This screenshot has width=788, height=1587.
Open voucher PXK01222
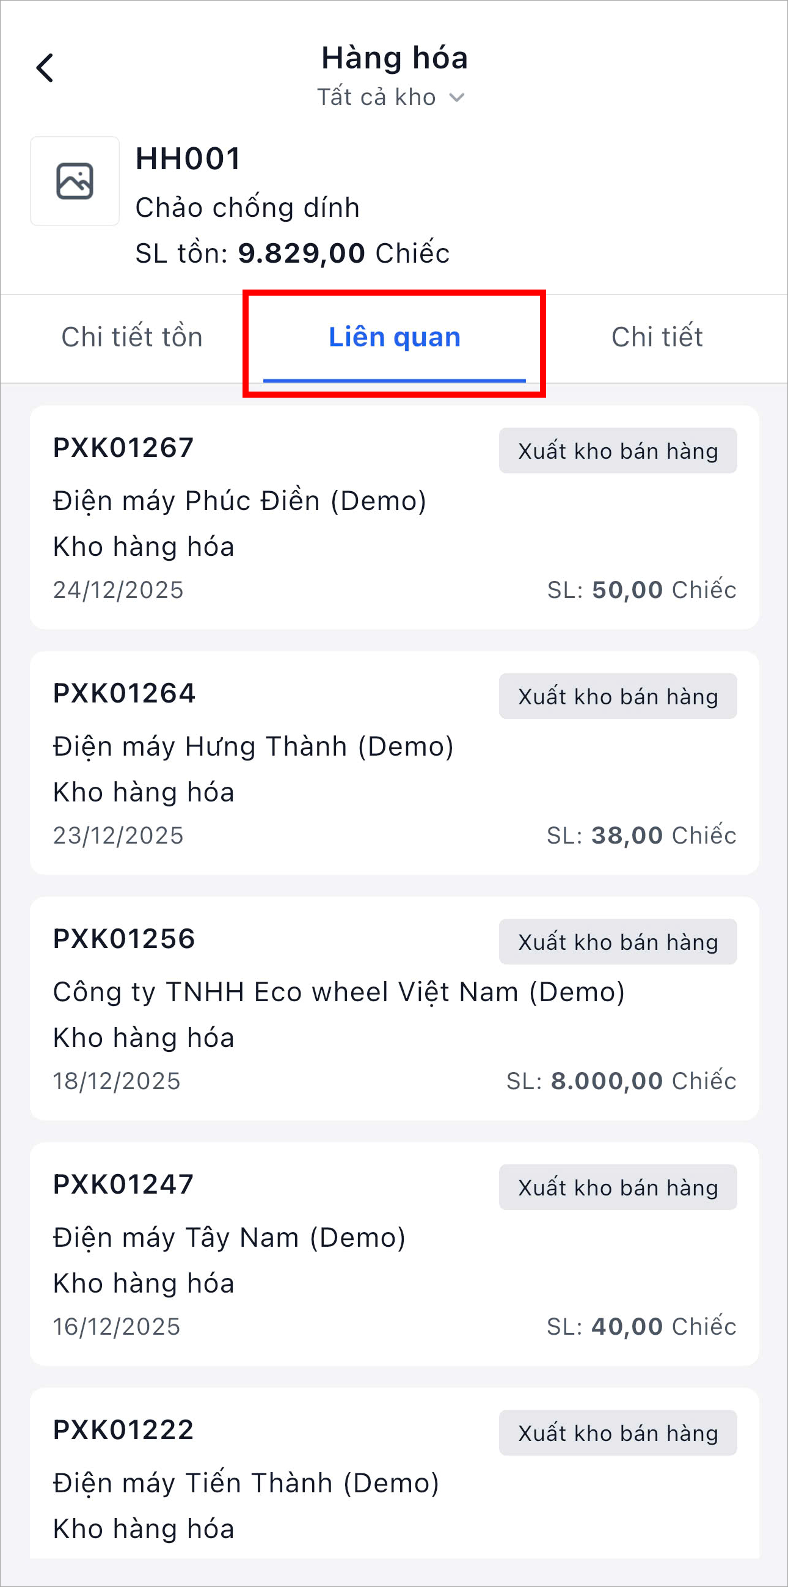point(124,1429)
